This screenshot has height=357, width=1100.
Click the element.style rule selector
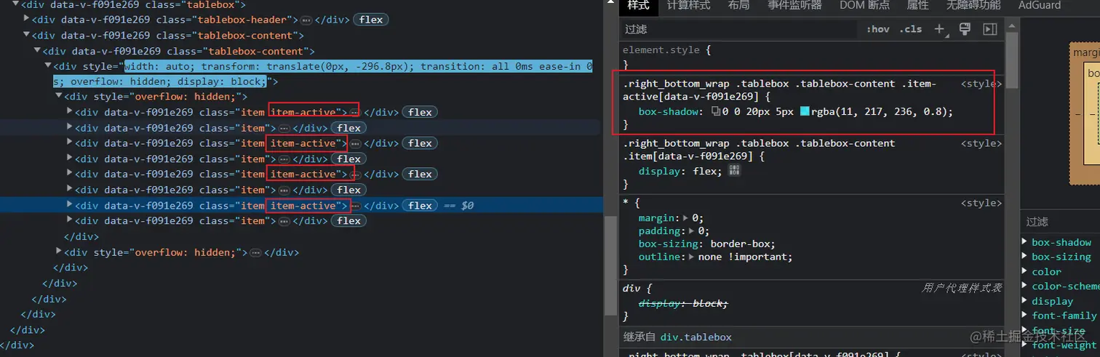tap(661, 50)
